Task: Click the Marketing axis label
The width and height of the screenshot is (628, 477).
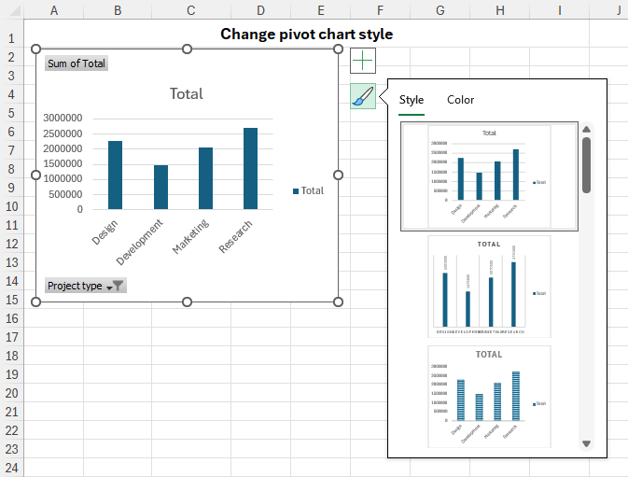Action: tap(191, 236)
